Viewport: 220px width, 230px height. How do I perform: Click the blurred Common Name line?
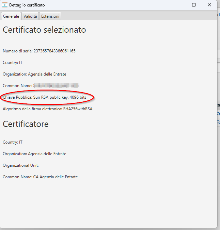[x=41, y=85]
